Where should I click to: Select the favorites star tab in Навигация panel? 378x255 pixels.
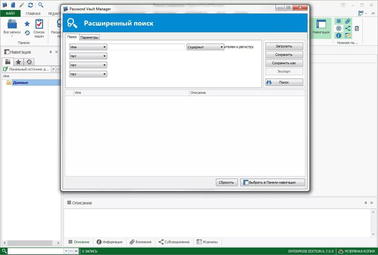[18, 62]
